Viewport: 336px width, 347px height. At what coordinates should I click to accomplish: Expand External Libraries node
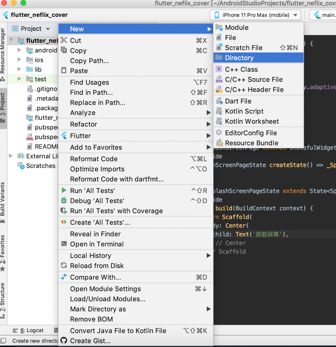coord(10,156)
